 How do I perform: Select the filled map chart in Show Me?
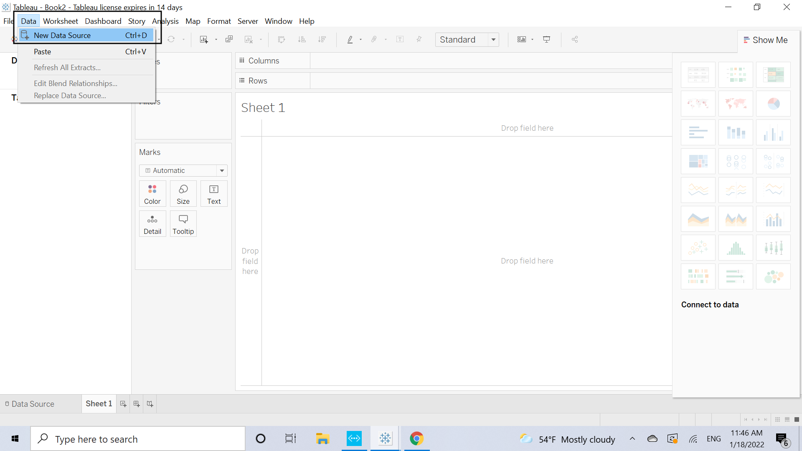(x=736, y=104)
